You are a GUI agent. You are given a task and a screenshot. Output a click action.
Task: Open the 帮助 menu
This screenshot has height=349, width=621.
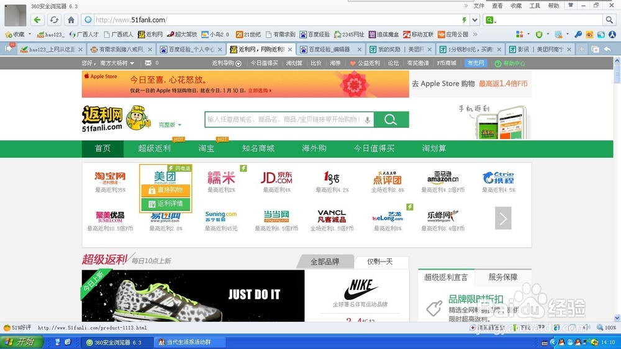click(x=553, y=6)
